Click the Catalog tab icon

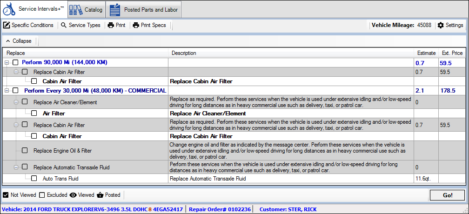(76, 10)
